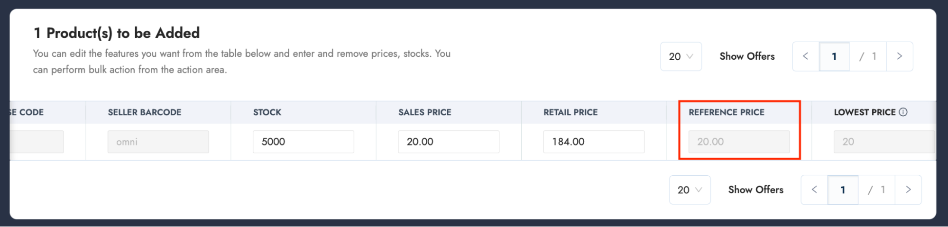Click the top Show Offers button
The height and width of the screenshot is (227, 948).
click(x=747, y=56)
